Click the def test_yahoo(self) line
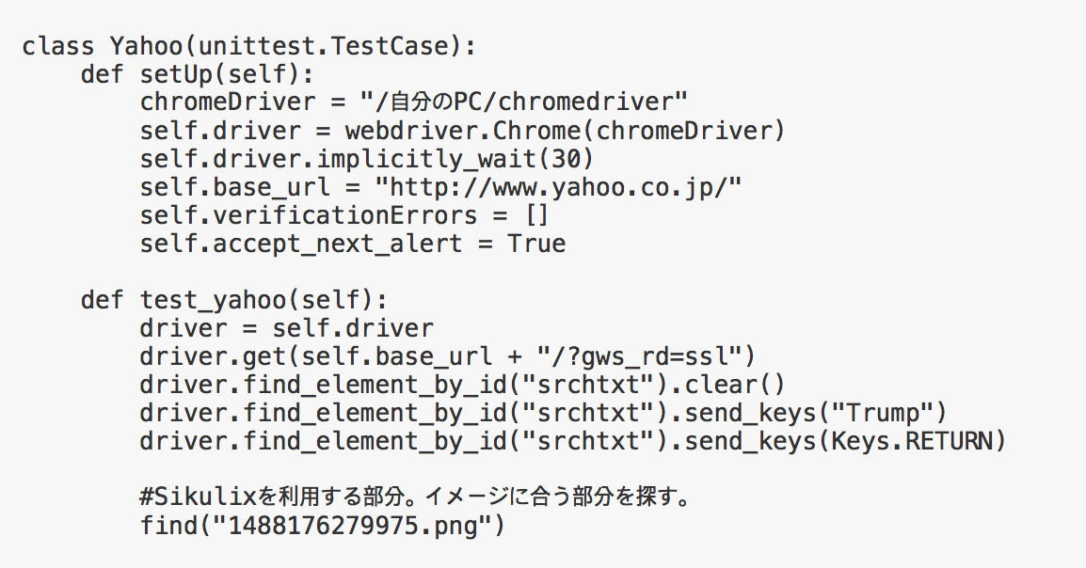The image size is (1086, 568). point(234,301)
